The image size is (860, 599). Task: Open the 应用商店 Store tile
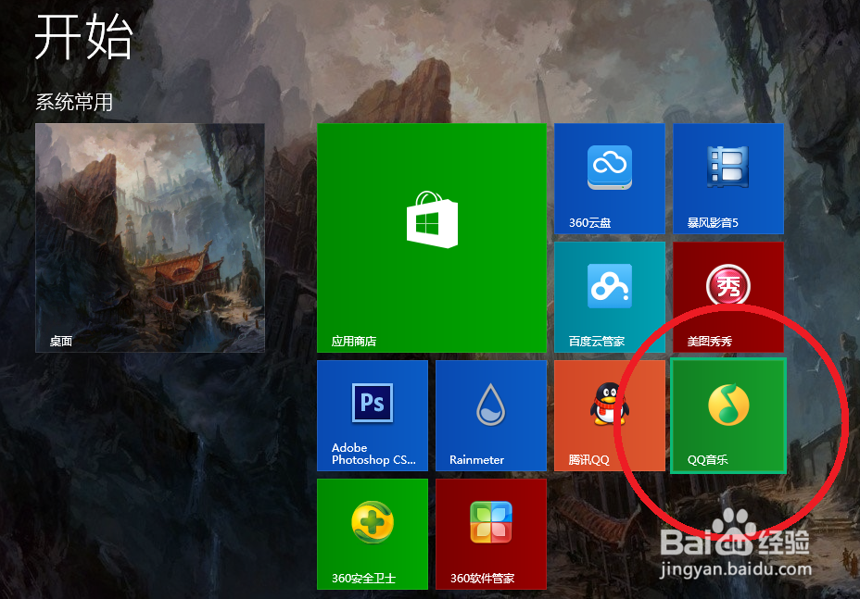pyautogui.click(x=432, y=238)
